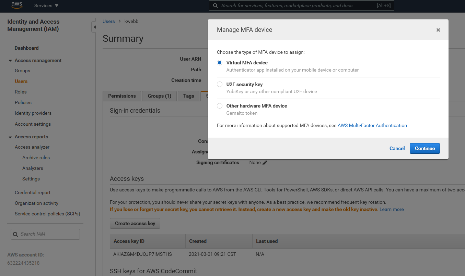
Task: Open Policies in the sidebar
Action: [23, 102]
